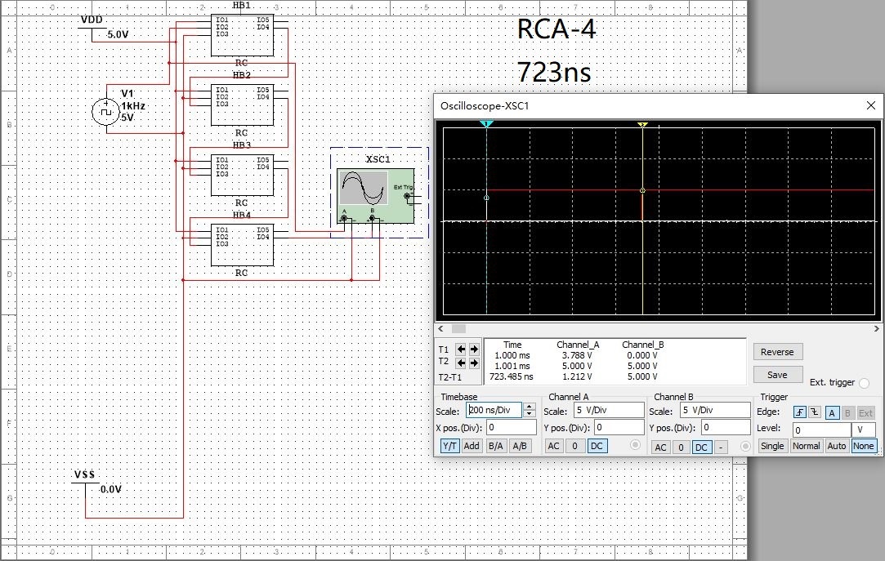Select falling edge trigger icon
Screen dimensions: 885x561
(x=815, y=412)
